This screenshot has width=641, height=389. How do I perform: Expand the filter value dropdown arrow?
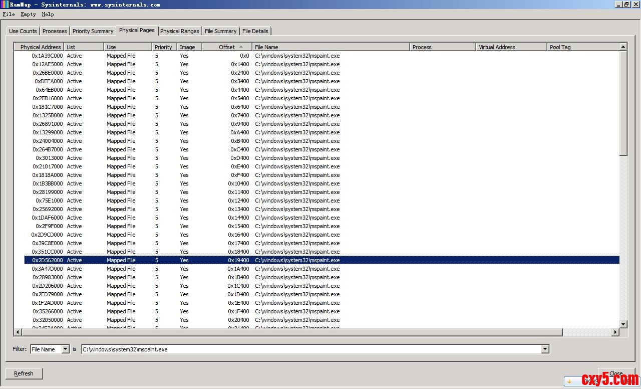point(545,349)
